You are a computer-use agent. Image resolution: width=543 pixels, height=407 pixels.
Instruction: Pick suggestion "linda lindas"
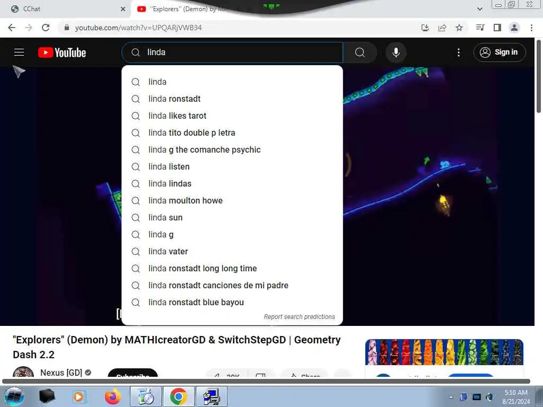pos(232,183)
